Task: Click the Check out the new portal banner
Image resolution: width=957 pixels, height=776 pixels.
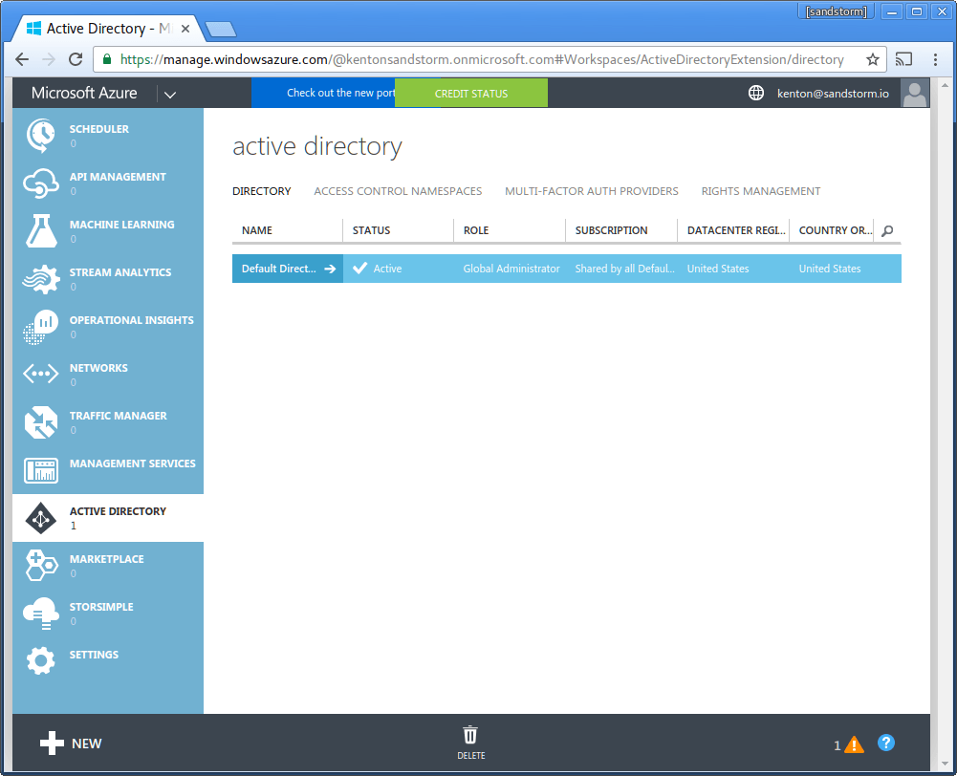Action: pos(323,93)
